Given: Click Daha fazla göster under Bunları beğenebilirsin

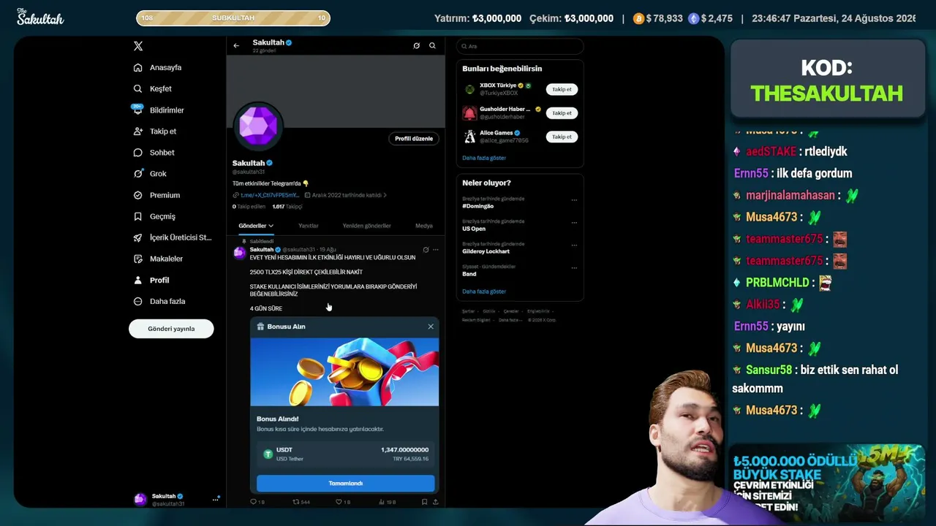Looking at the screenshot, I should point(484,158).
